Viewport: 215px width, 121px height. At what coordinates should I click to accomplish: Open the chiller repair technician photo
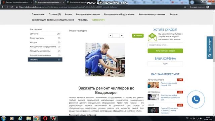click(x=105, y=59)
